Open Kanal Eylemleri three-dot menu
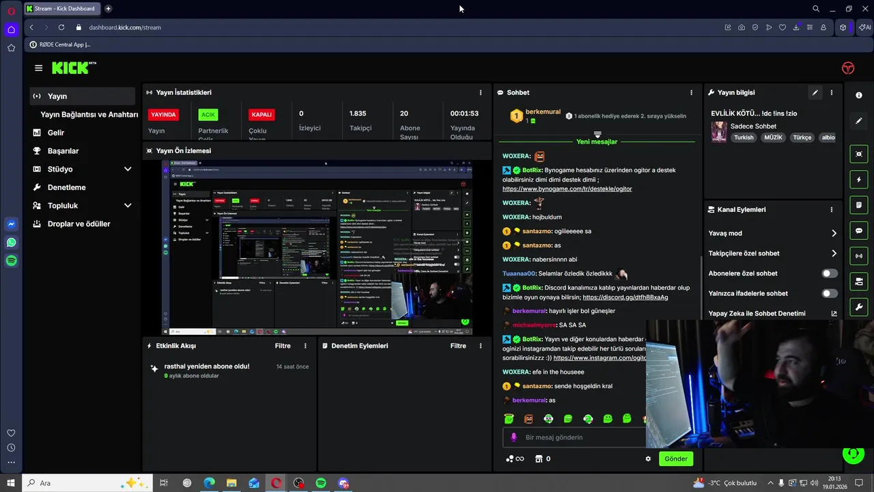The image size is (874, 492). (x=831, y=210)
